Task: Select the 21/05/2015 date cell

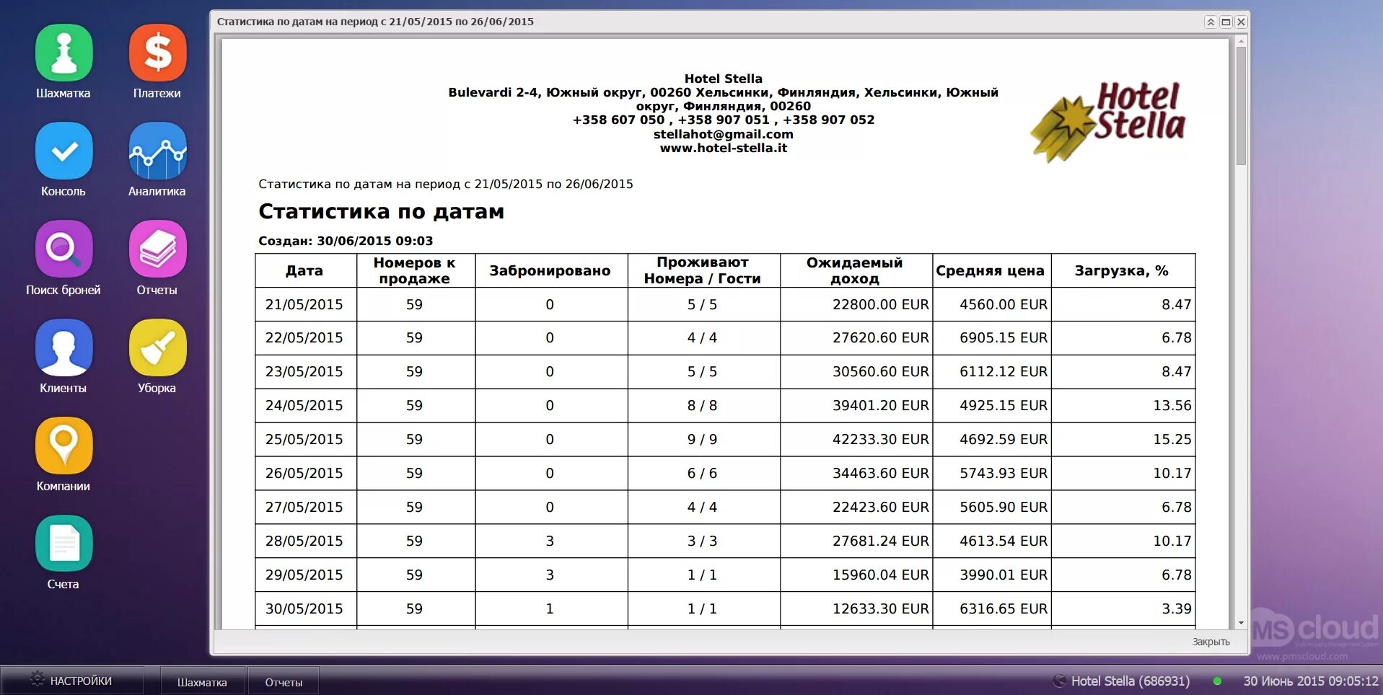Action: (304, 304)
